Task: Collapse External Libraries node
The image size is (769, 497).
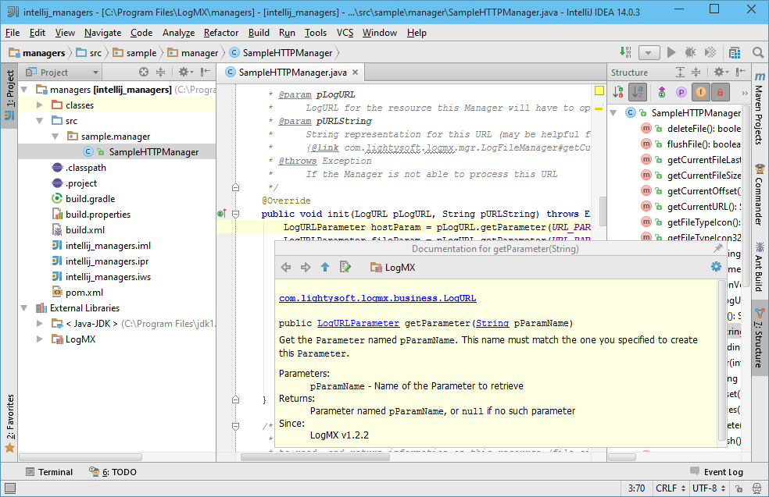Action: tap(24, 308)
